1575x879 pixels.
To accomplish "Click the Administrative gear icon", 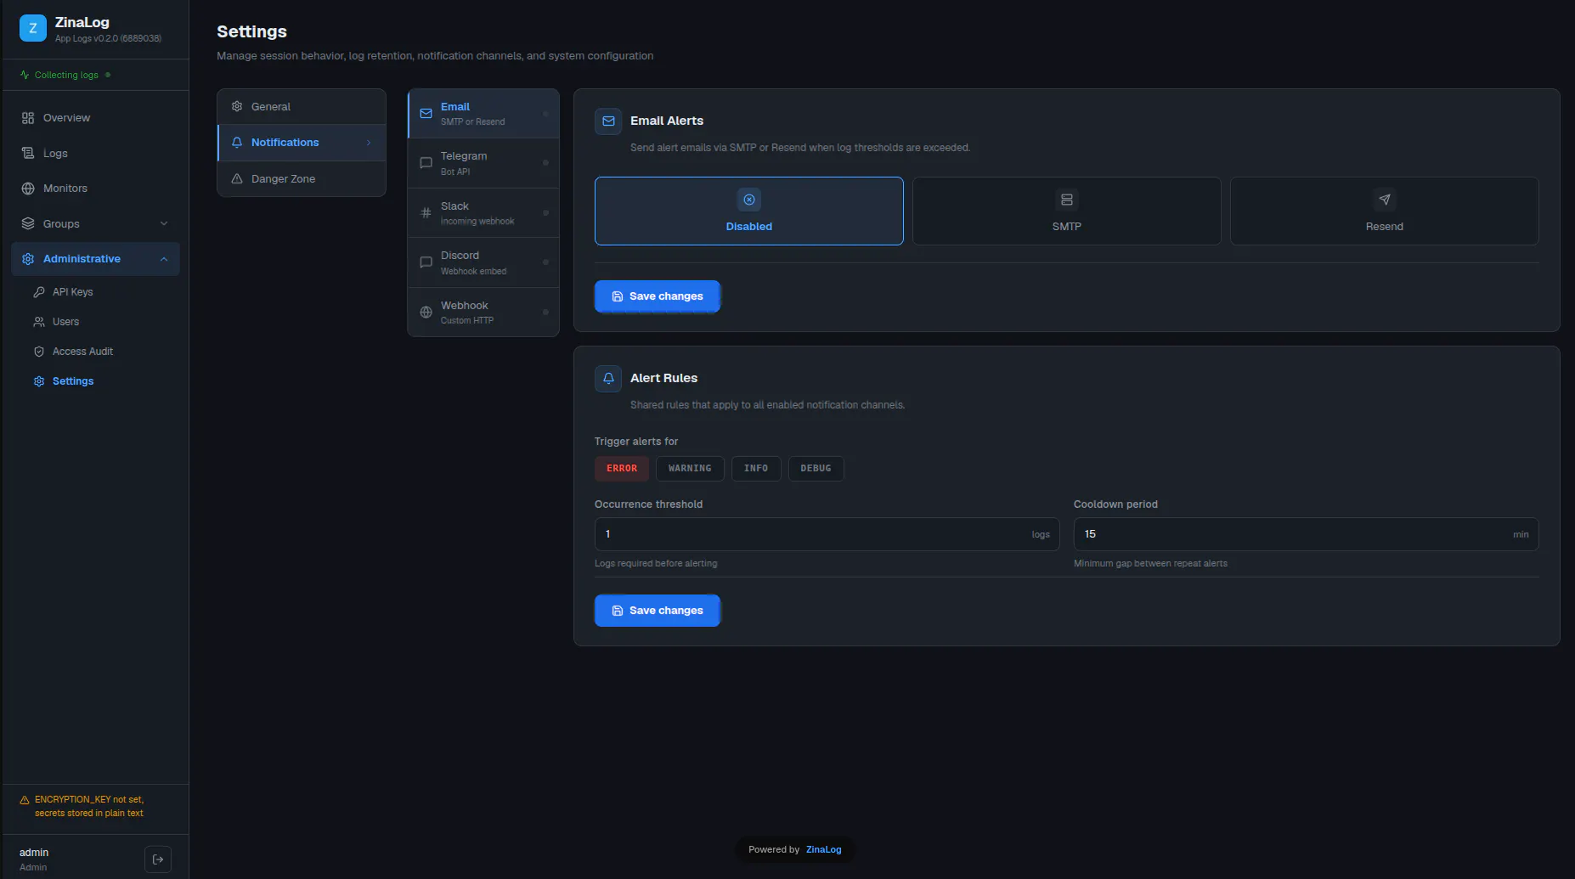I will click(x=28, y=259).
